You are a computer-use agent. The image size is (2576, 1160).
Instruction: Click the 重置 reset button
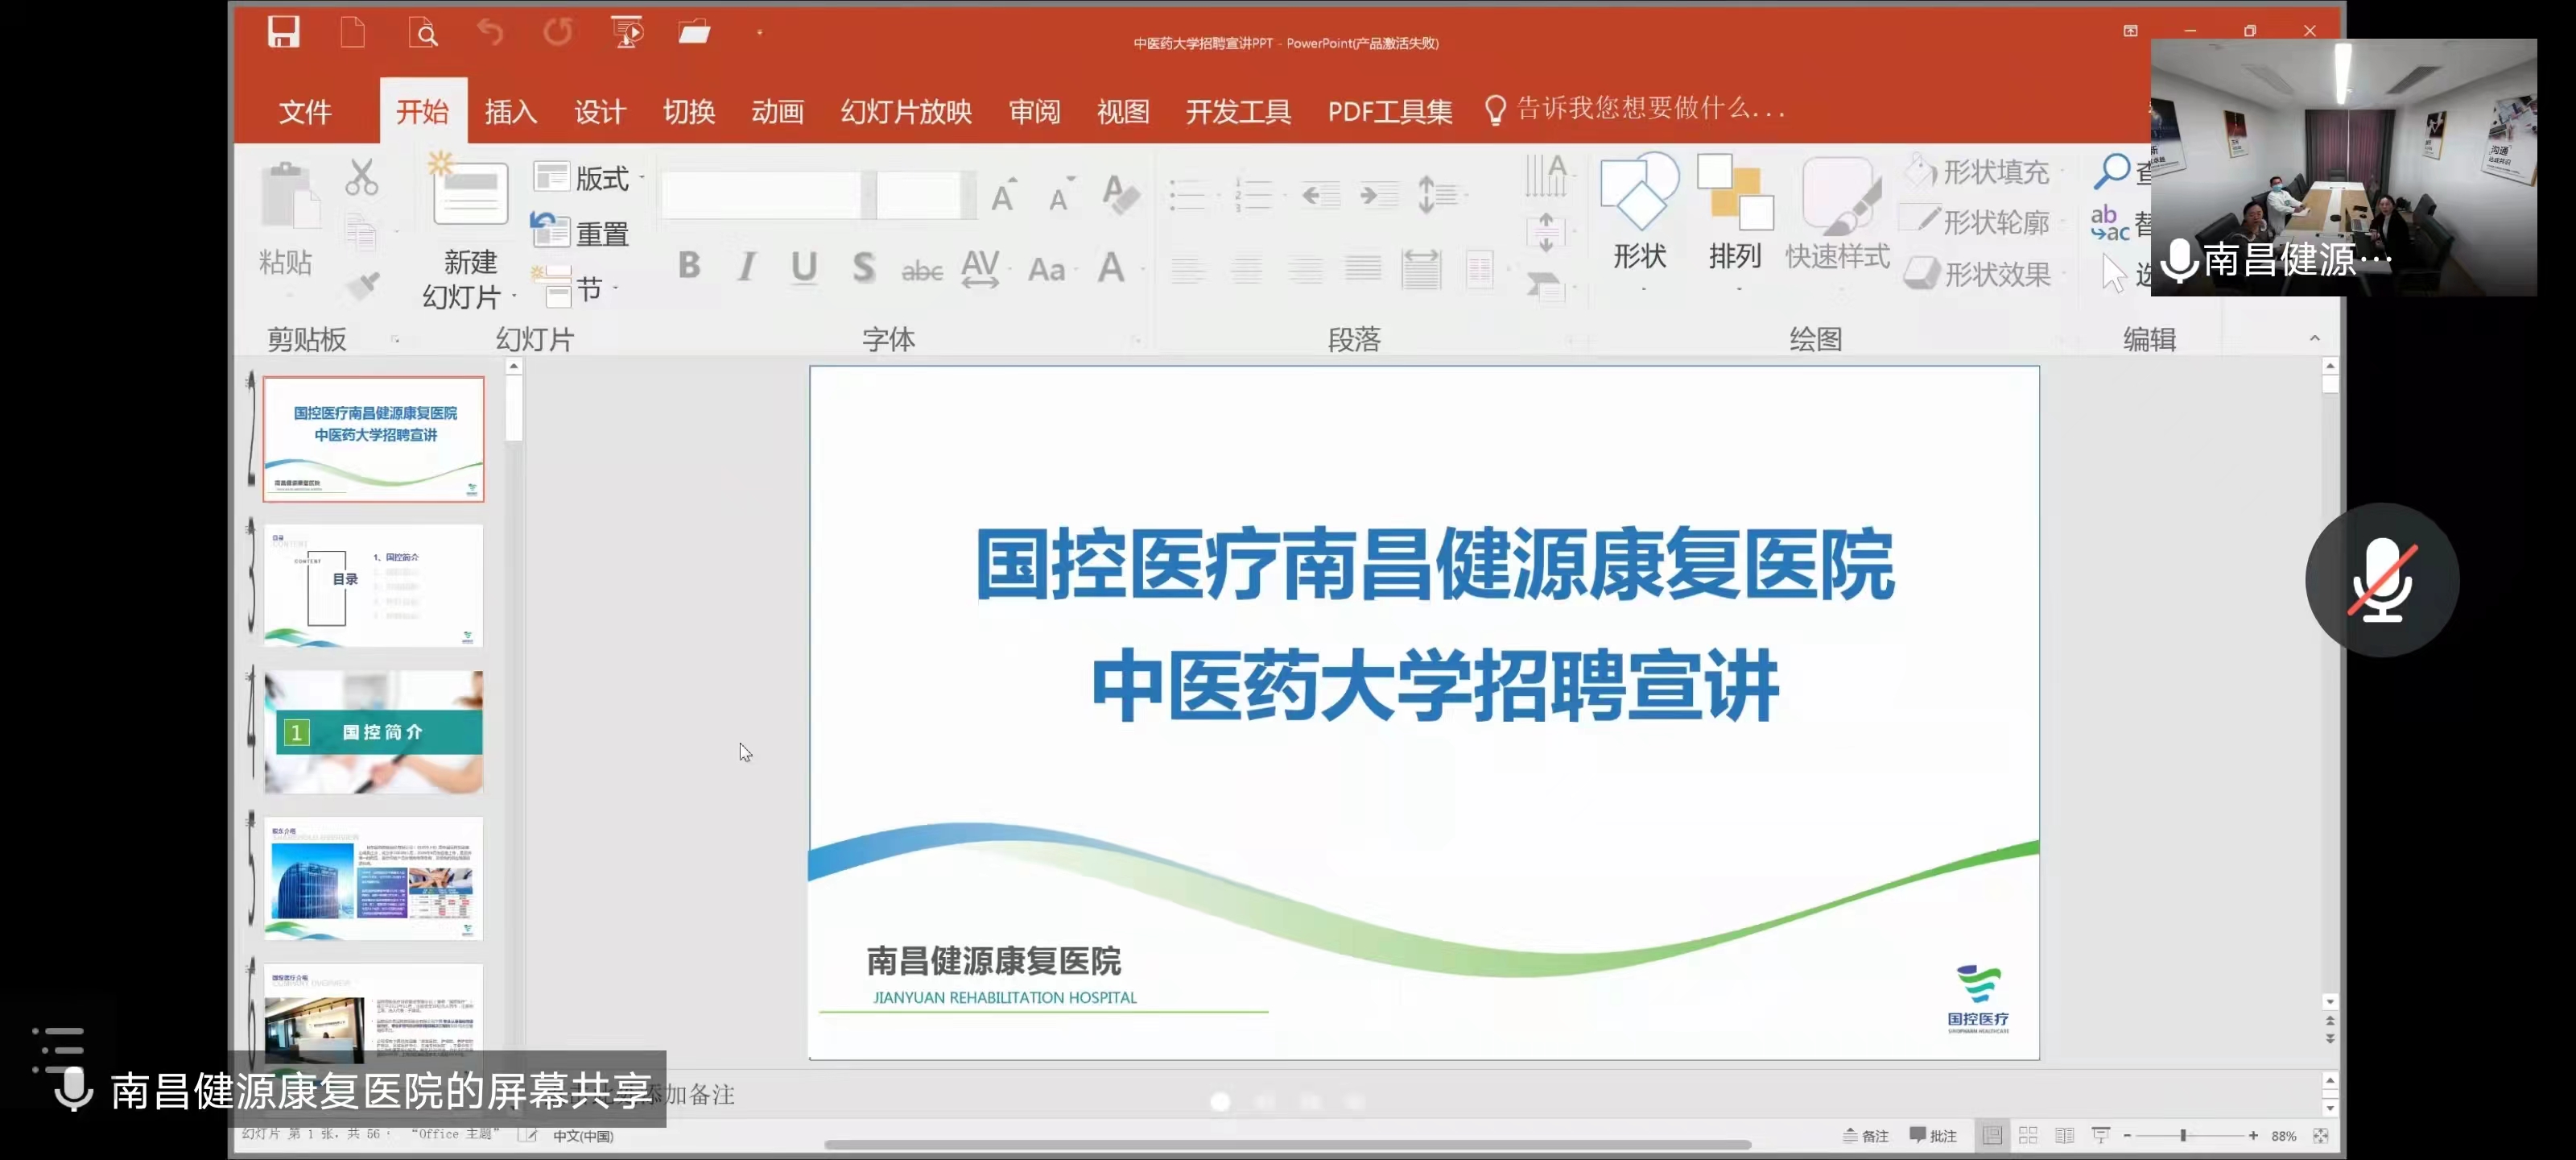point(580,232)
